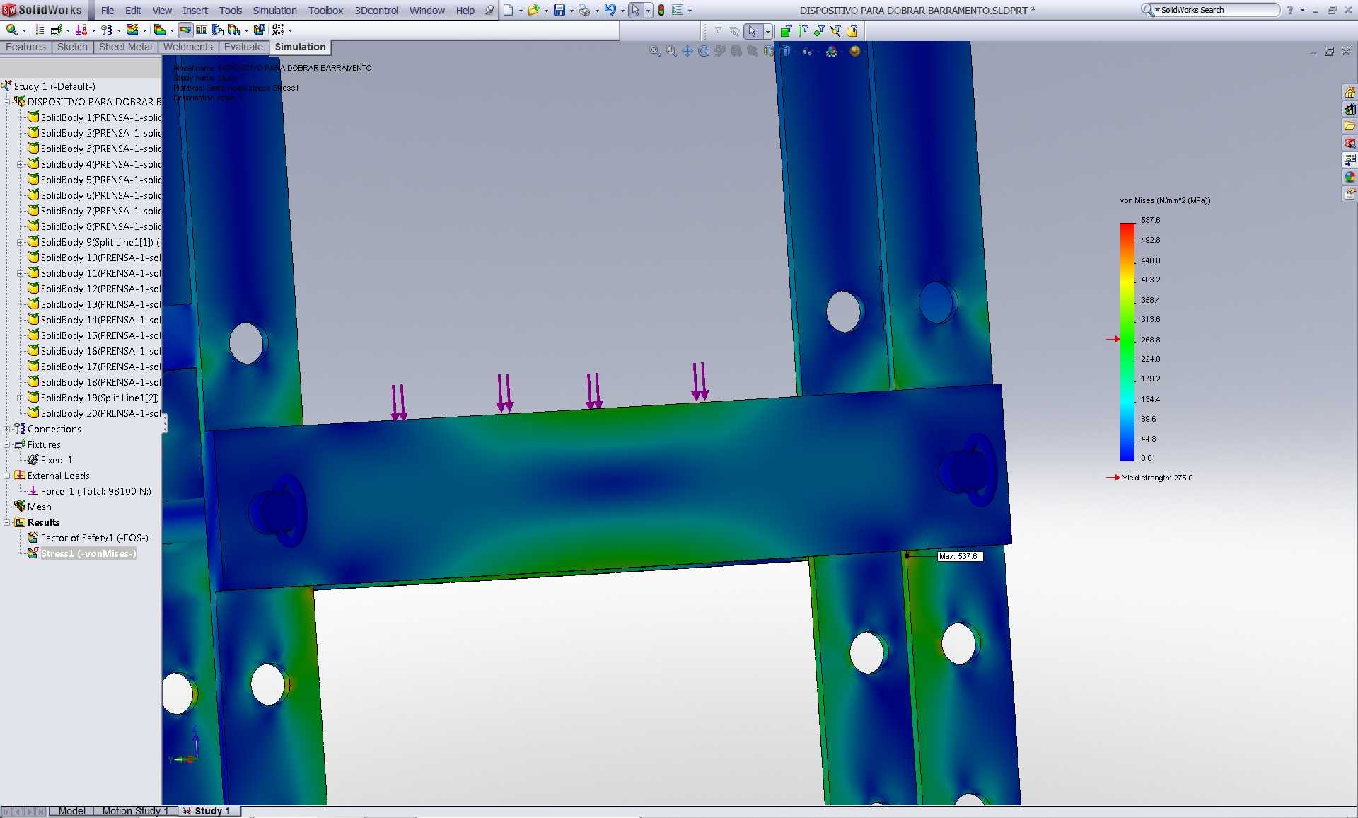Open the Toolbox menu

[325, 11]
